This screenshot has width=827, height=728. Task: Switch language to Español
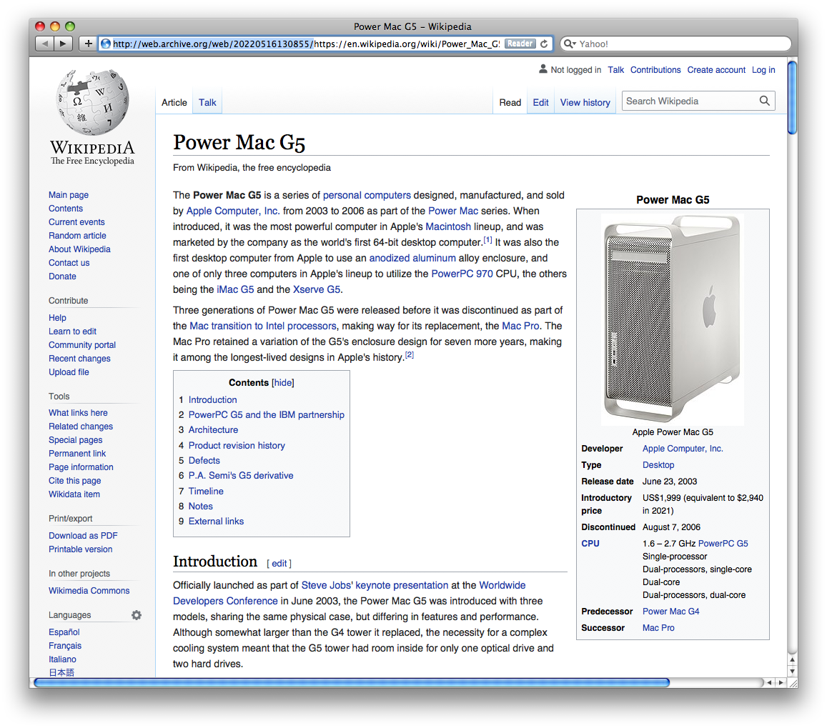(x=64, y=632)
